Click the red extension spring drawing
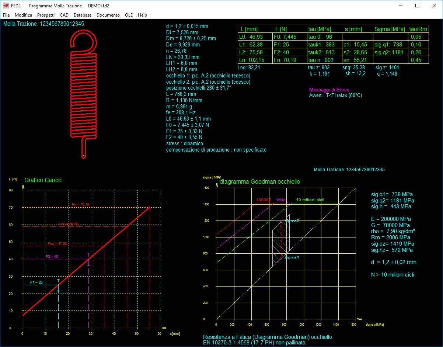The height and width of the screenshot is (347, 443). [x=84, y=92]
